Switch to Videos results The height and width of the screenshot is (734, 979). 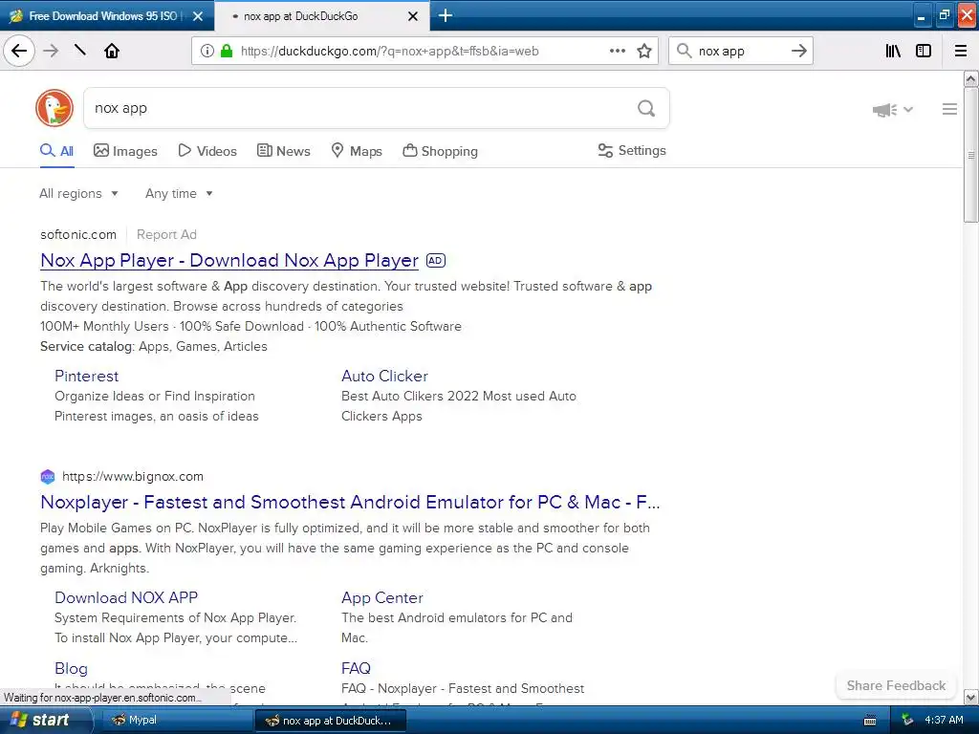[x=207, y=151]
